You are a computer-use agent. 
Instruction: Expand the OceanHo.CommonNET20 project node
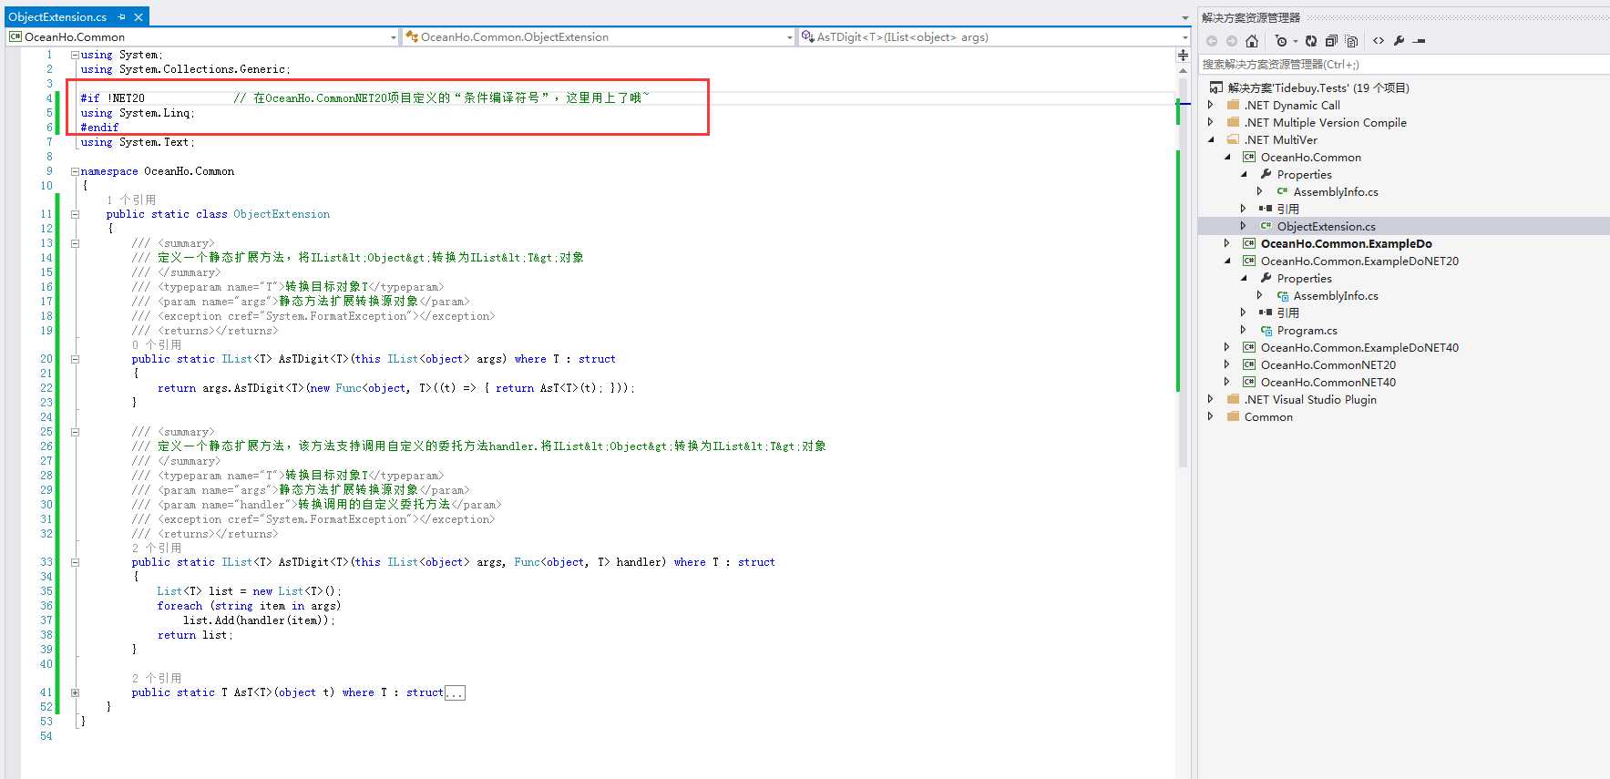pyautogui.click(x=1227, y=364)
